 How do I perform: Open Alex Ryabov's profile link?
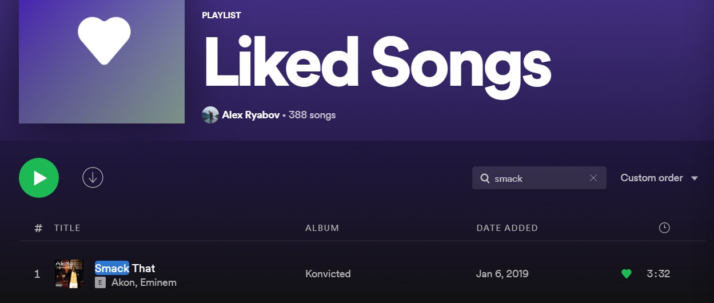pos(250,115)
